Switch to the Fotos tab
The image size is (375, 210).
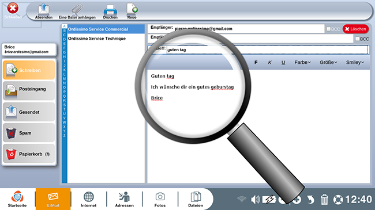[160, 199]
